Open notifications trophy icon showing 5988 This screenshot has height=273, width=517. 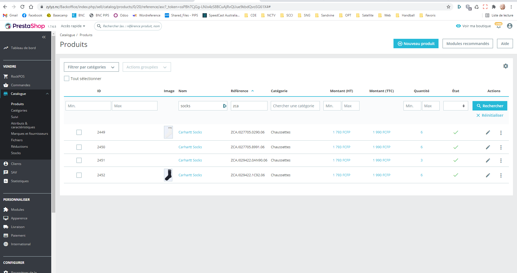[x=498, y=26]
